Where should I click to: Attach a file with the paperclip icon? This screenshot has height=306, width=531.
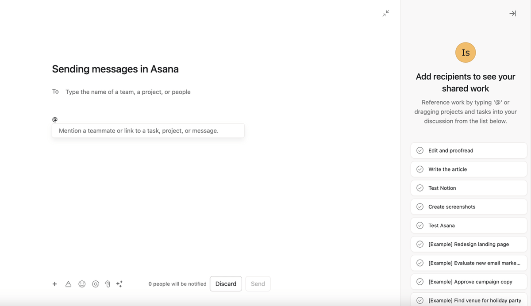(108, 284)
